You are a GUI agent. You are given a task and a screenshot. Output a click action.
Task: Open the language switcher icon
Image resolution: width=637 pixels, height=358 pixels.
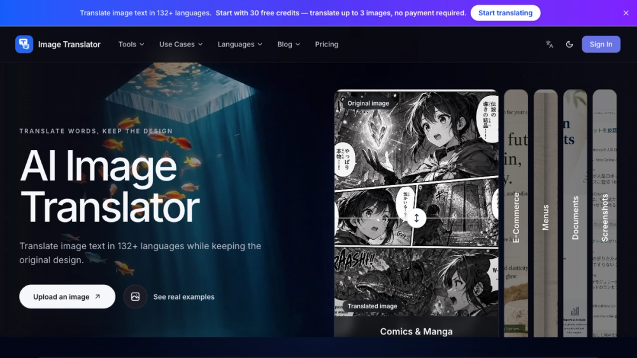[x=549, y=44]
